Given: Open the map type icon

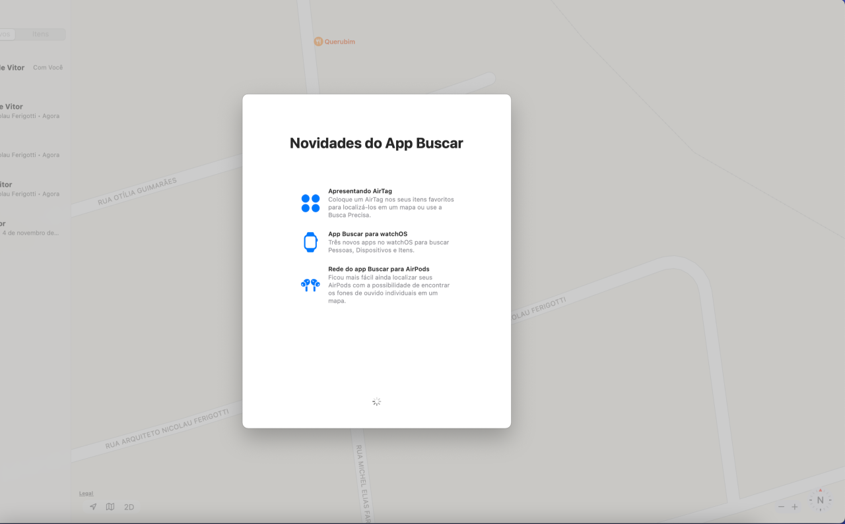Looking at the screenshot, I should (x=110, y=507).
